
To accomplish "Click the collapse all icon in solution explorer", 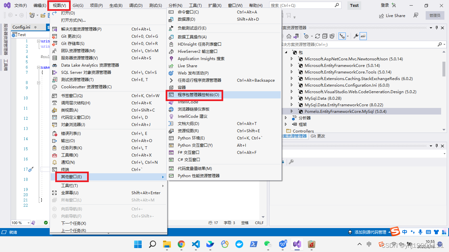I will (325, 36).
